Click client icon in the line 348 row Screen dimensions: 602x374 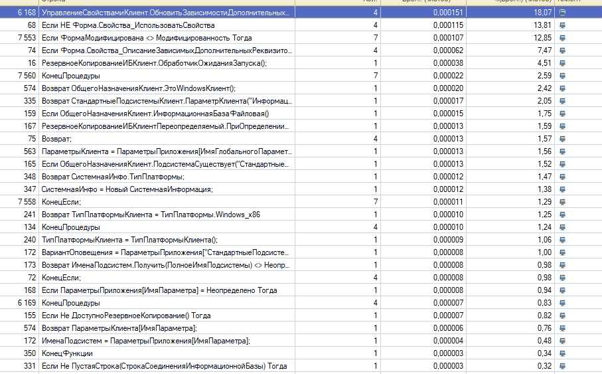pyautogui.click(x=563, y=177)
